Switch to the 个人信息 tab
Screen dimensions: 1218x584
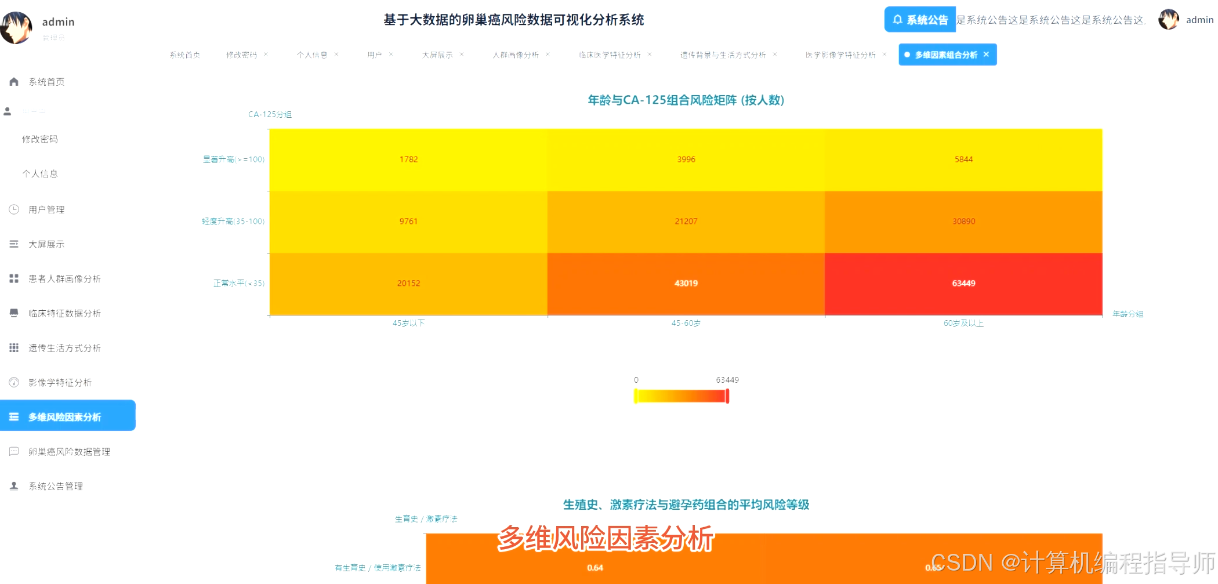tap(312, 55)
